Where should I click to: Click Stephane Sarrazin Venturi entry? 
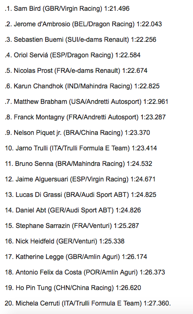(72, 226)
